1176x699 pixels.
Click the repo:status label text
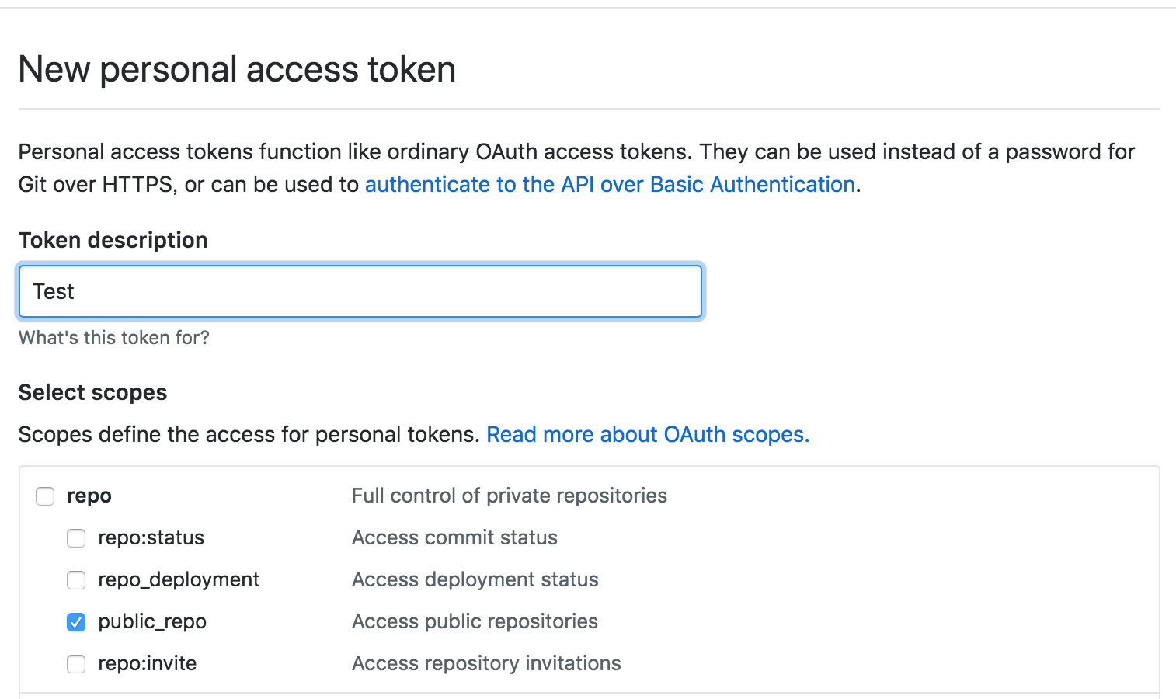(151, 537)
